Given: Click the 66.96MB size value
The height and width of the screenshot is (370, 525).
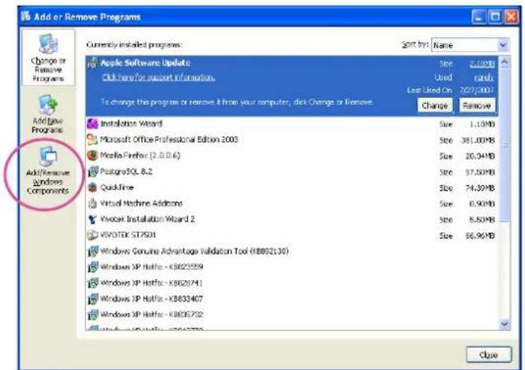Looking at the screenshot, I should (480, 236).
